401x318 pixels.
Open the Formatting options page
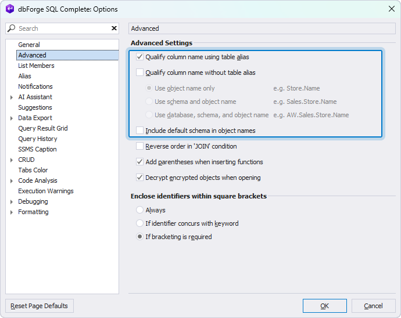33,212
